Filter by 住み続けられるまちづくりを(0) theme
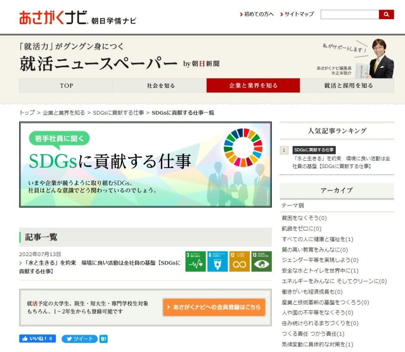Screen dimensions: 405x352 (320, 323)
